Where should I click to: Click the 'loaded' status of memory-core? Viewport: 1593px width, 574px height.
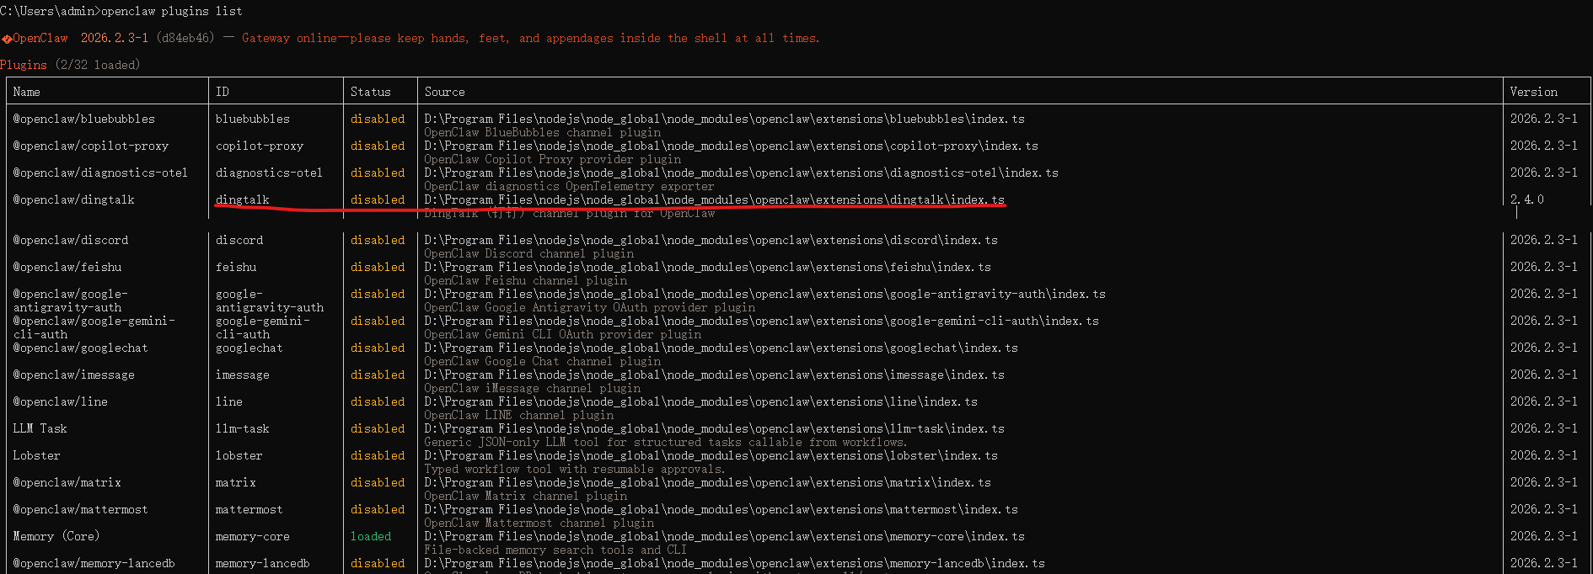pos(371,536)
